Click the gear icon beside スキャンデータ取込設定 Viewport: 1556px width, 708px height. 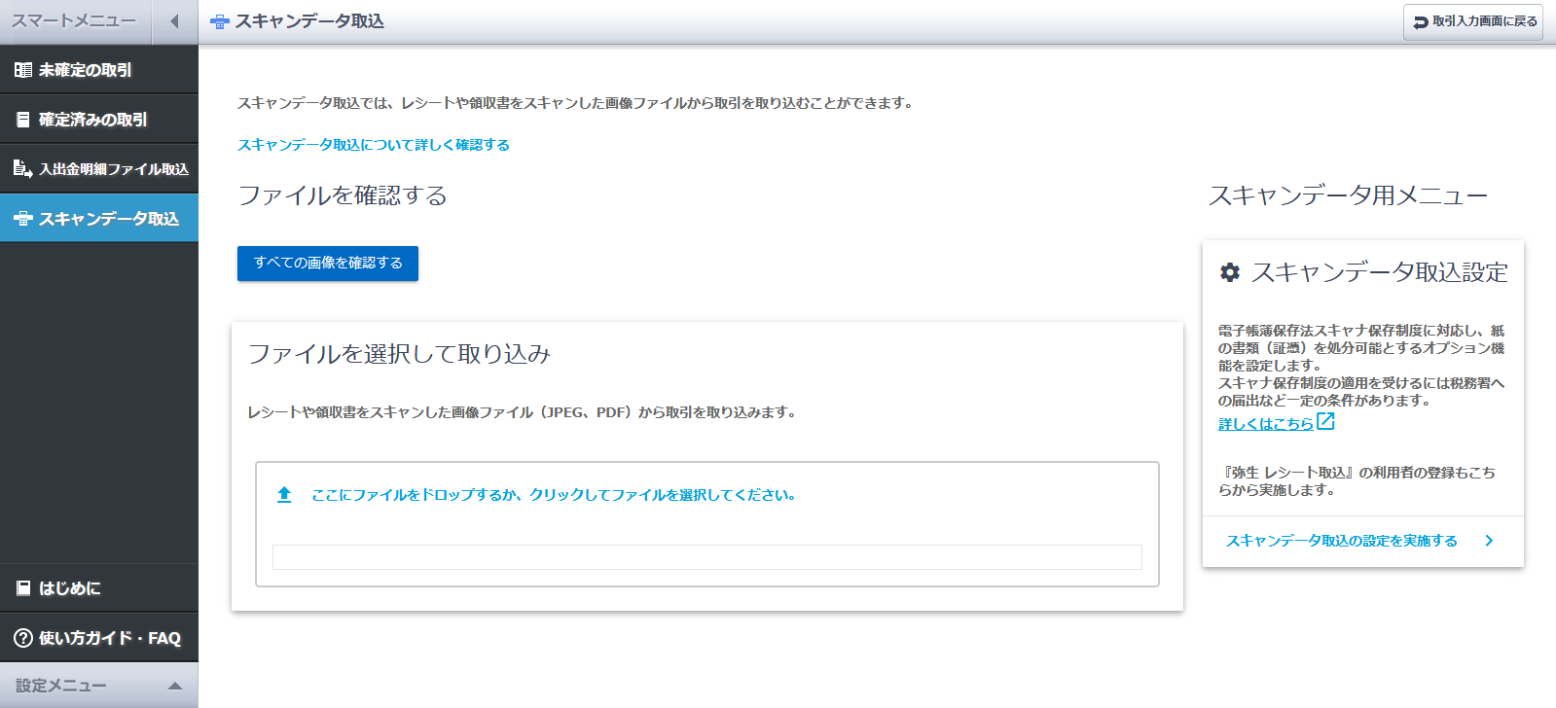(x=1230, y=272)
